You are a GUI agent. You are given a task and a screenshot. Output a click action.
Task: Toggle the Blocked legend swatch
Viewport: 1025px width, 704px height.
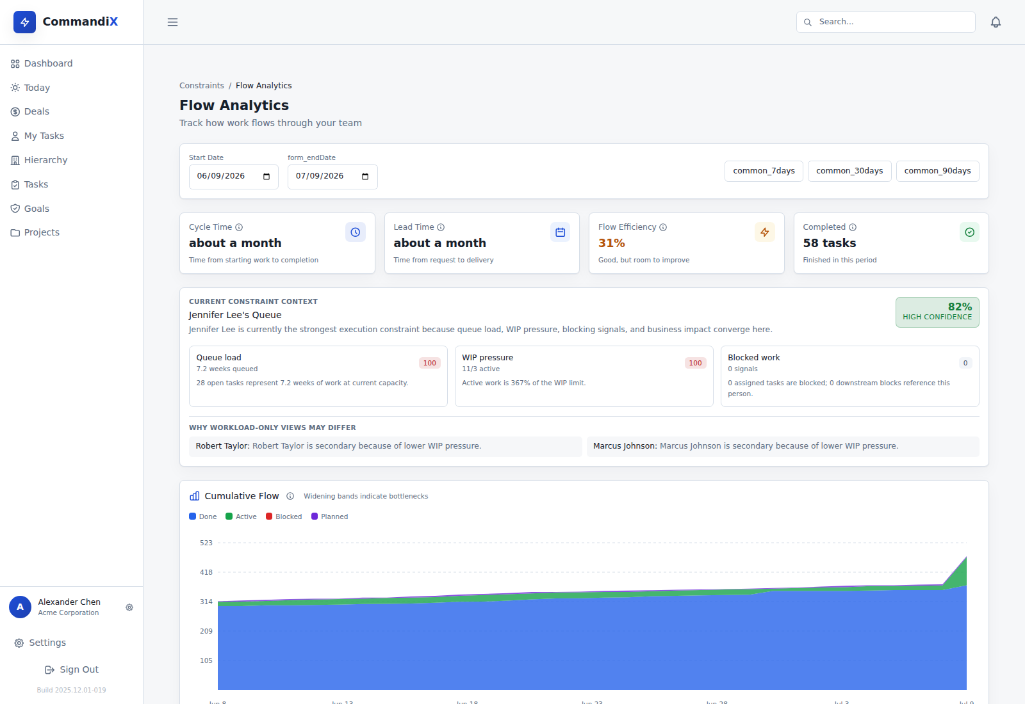pos(269,516)
